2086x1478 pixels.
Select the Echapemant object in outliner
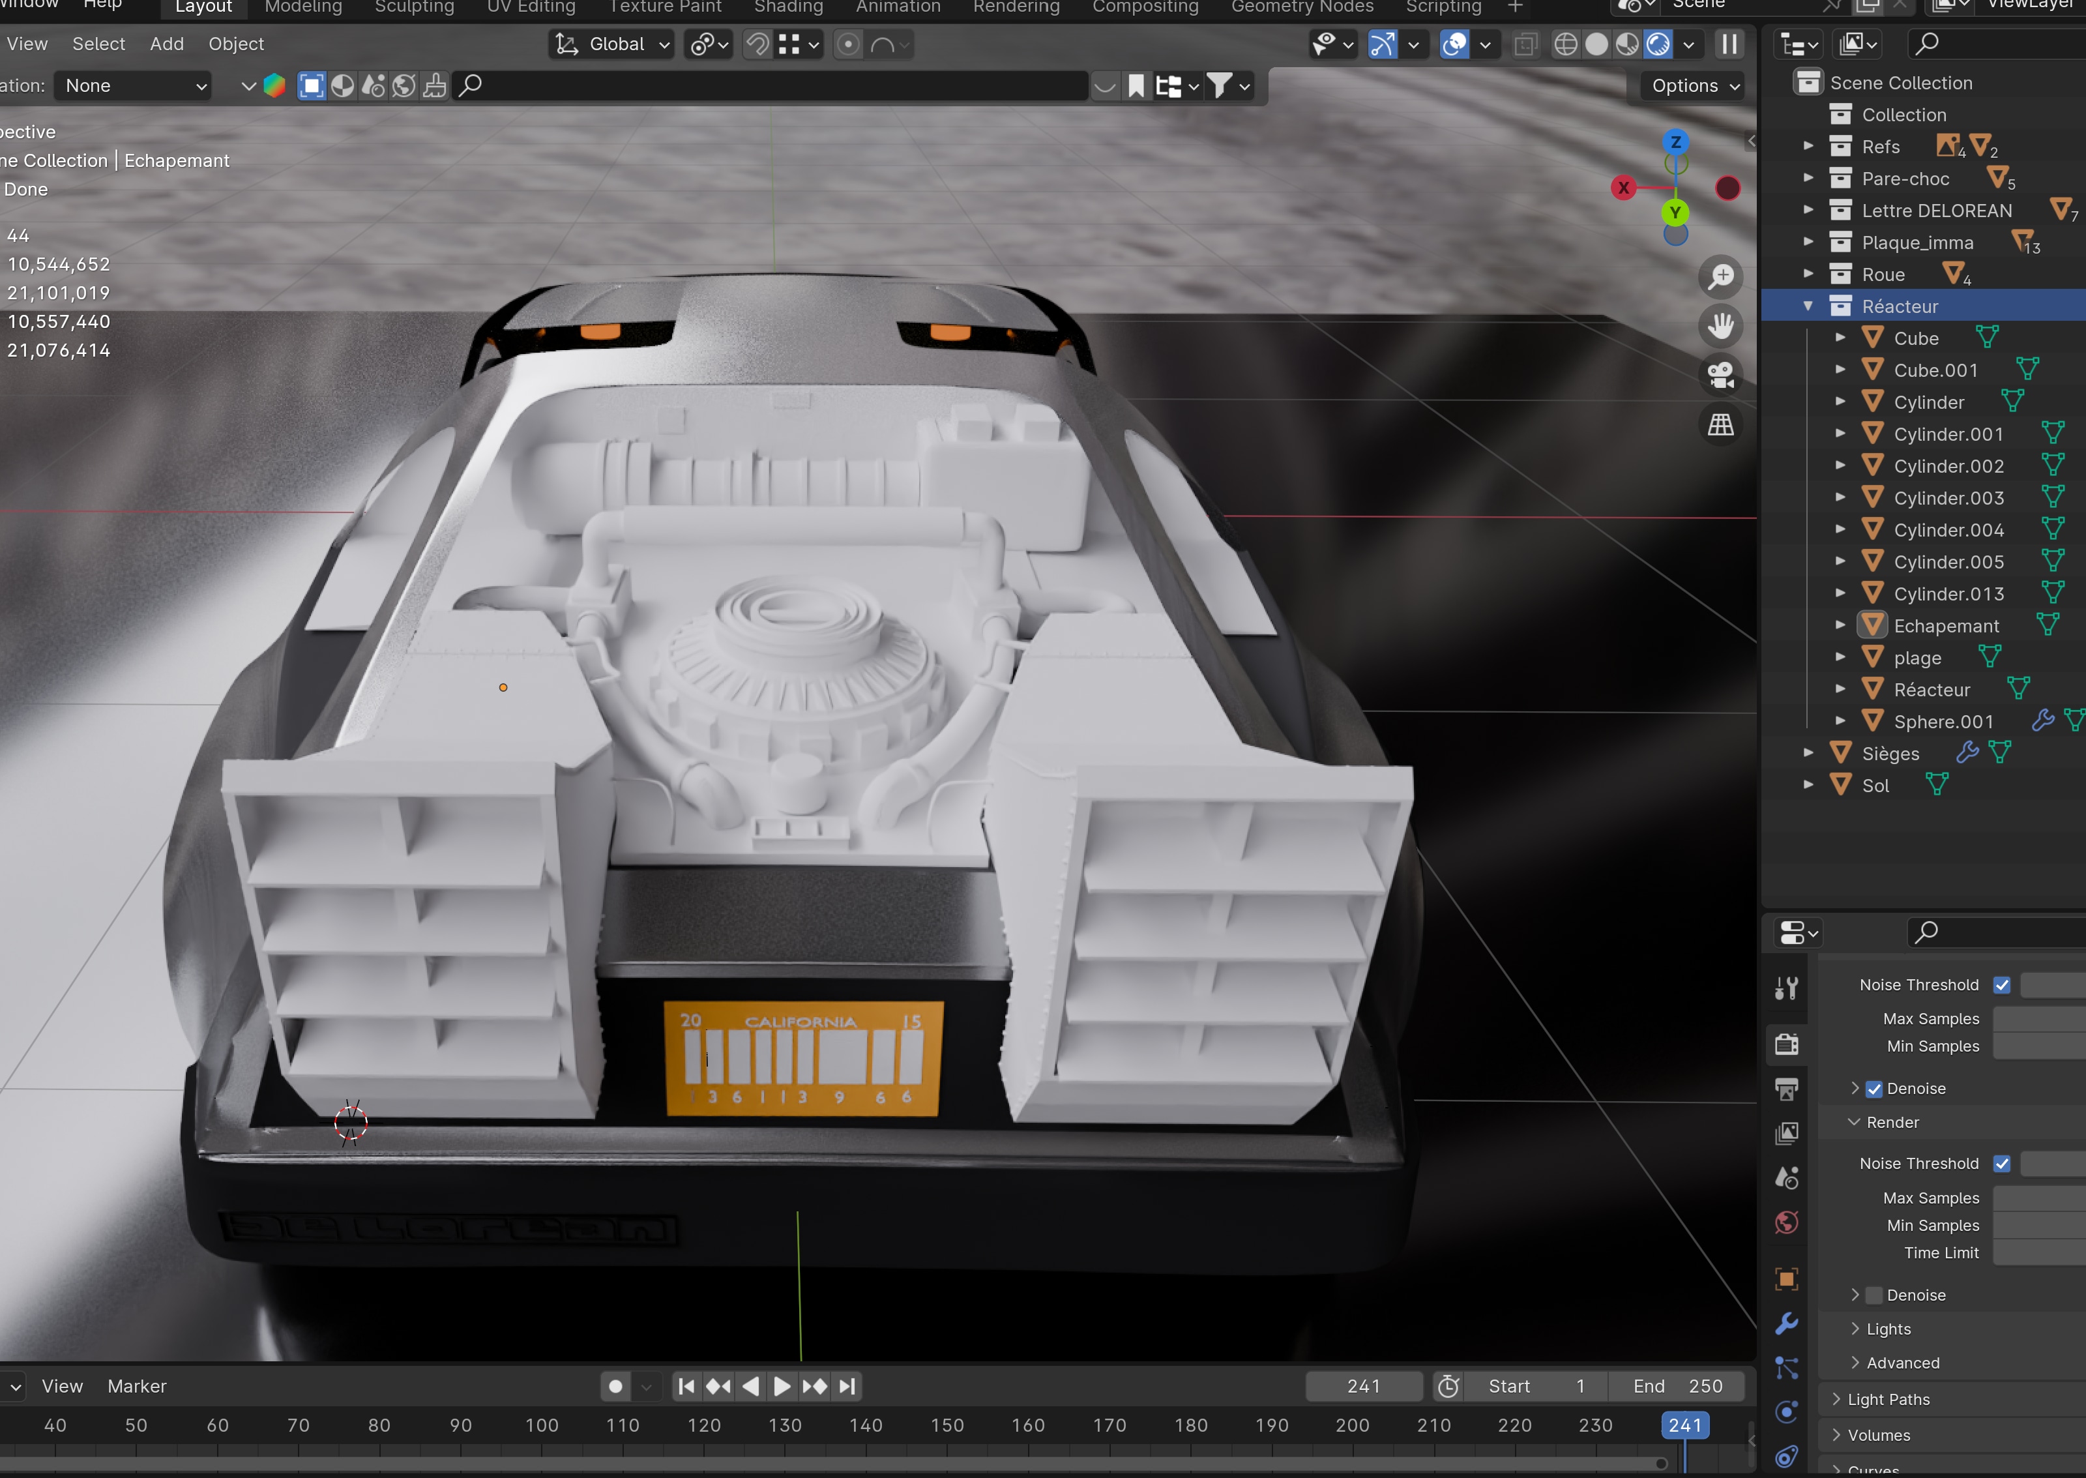[1945, 626]
